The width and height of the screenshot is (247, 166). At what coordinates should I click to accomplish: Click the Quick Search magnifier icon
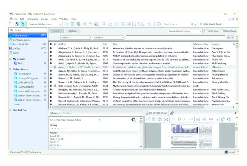192,24
